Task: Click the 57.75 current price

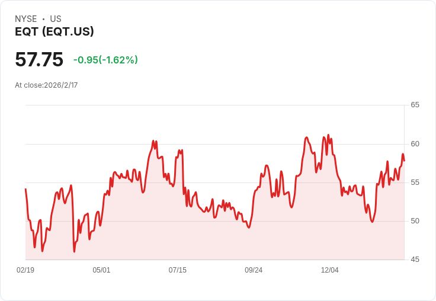Action: 39,60
